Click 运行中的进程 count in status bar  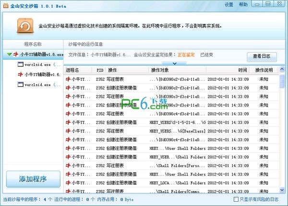[x=75, y=199]
